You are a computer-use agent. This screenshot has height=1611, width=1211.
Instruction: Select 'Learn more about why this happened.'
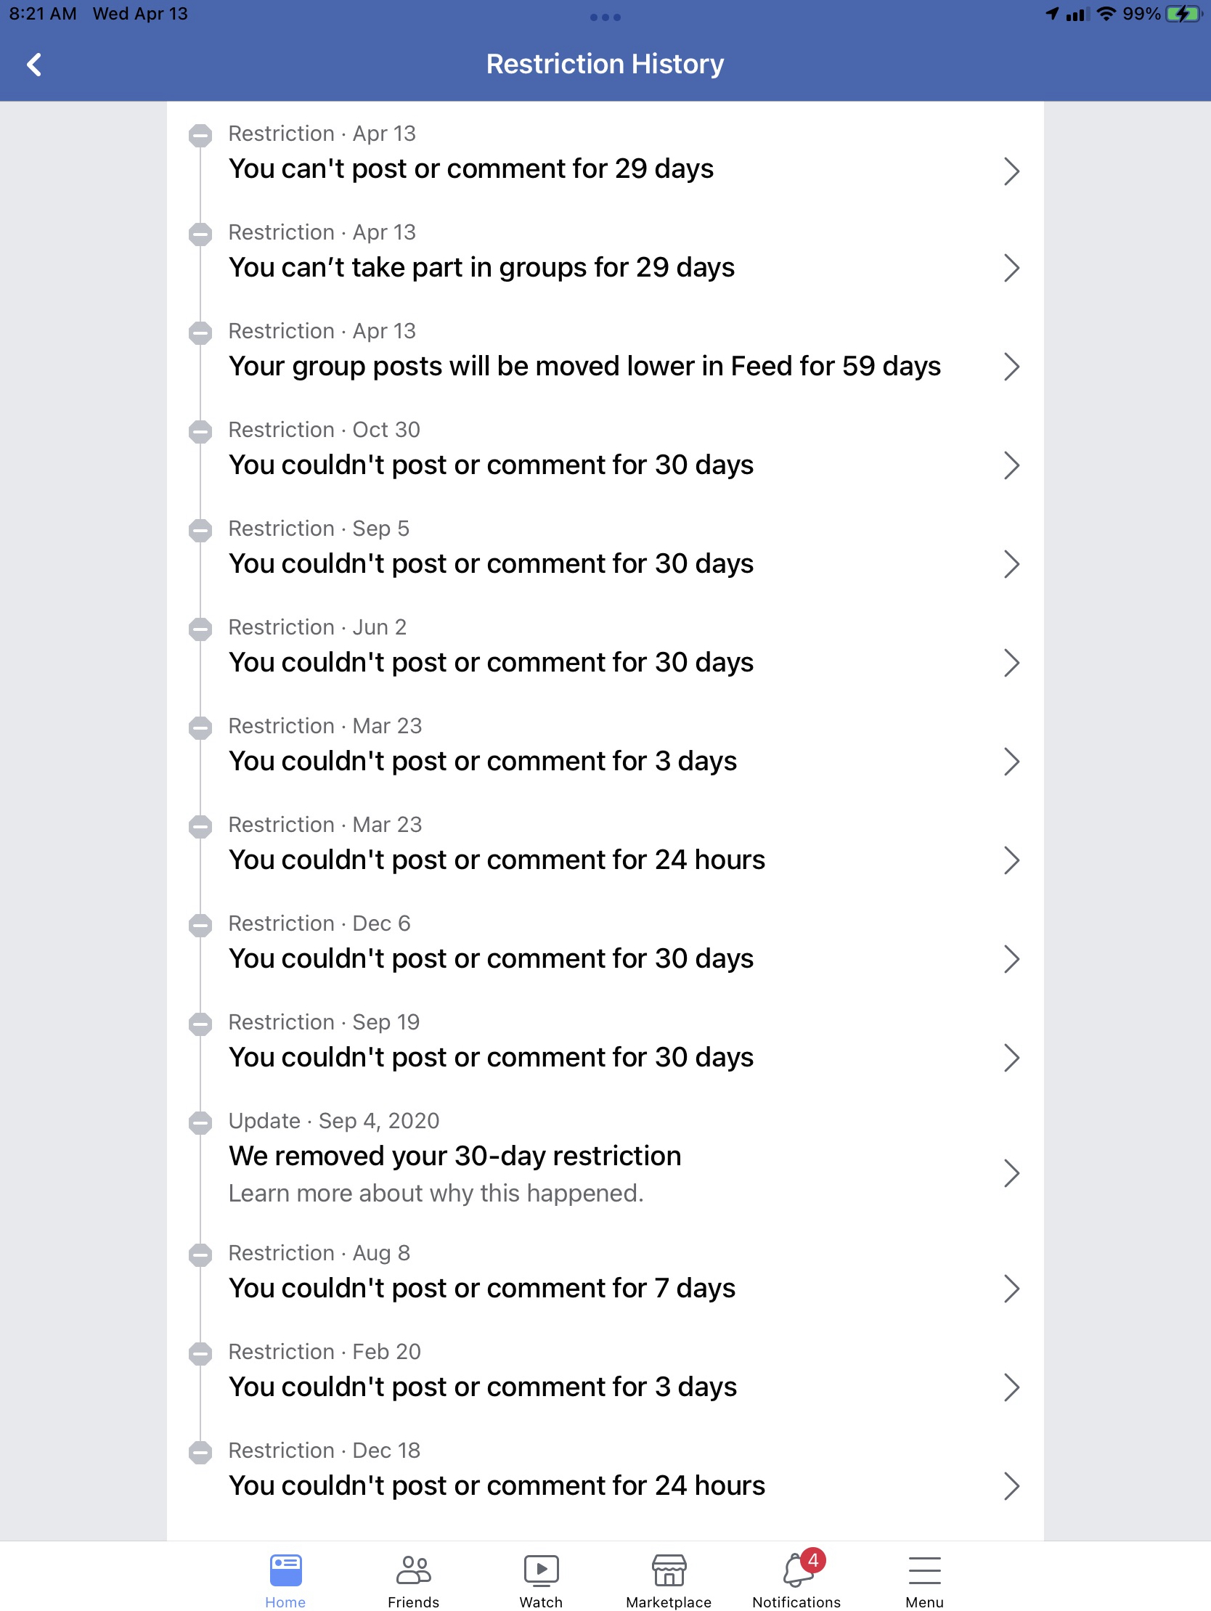point(436,1193)
